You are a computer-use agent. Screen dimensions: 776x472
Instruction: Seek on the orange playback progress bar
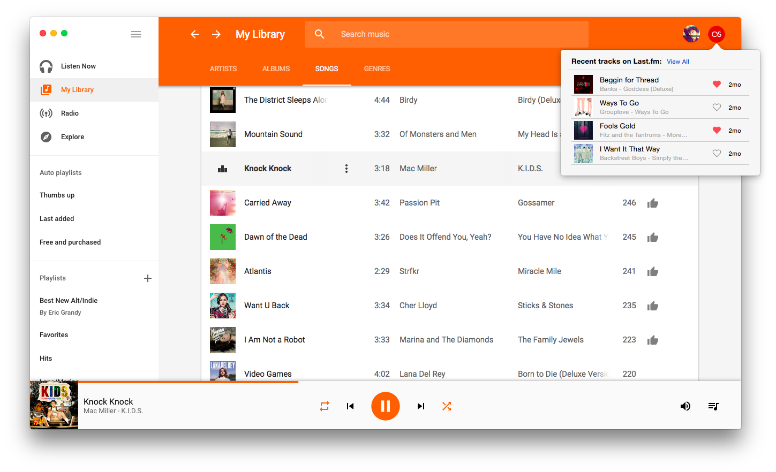164,382
